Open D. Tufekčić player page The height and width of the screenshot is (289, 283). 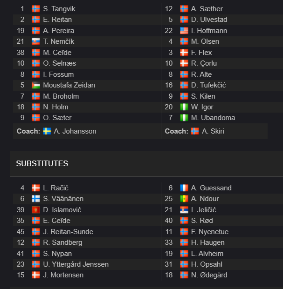(x=208, y=85)
